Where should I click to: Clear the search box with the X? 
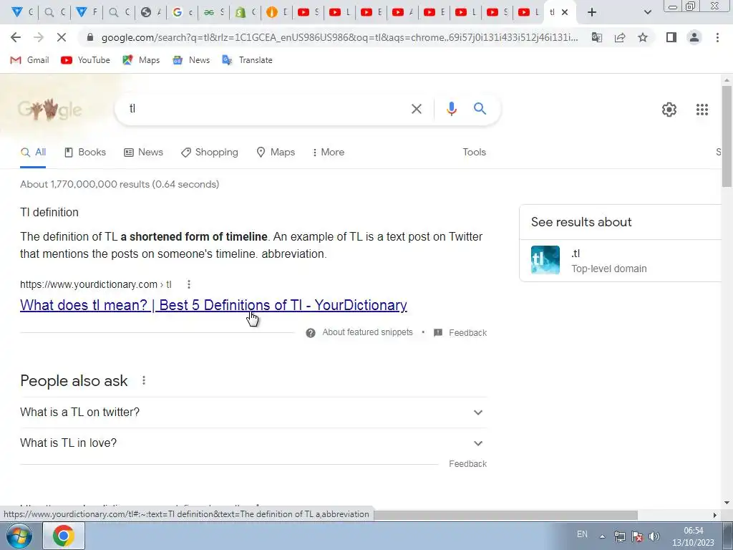(x=416, y=109)
